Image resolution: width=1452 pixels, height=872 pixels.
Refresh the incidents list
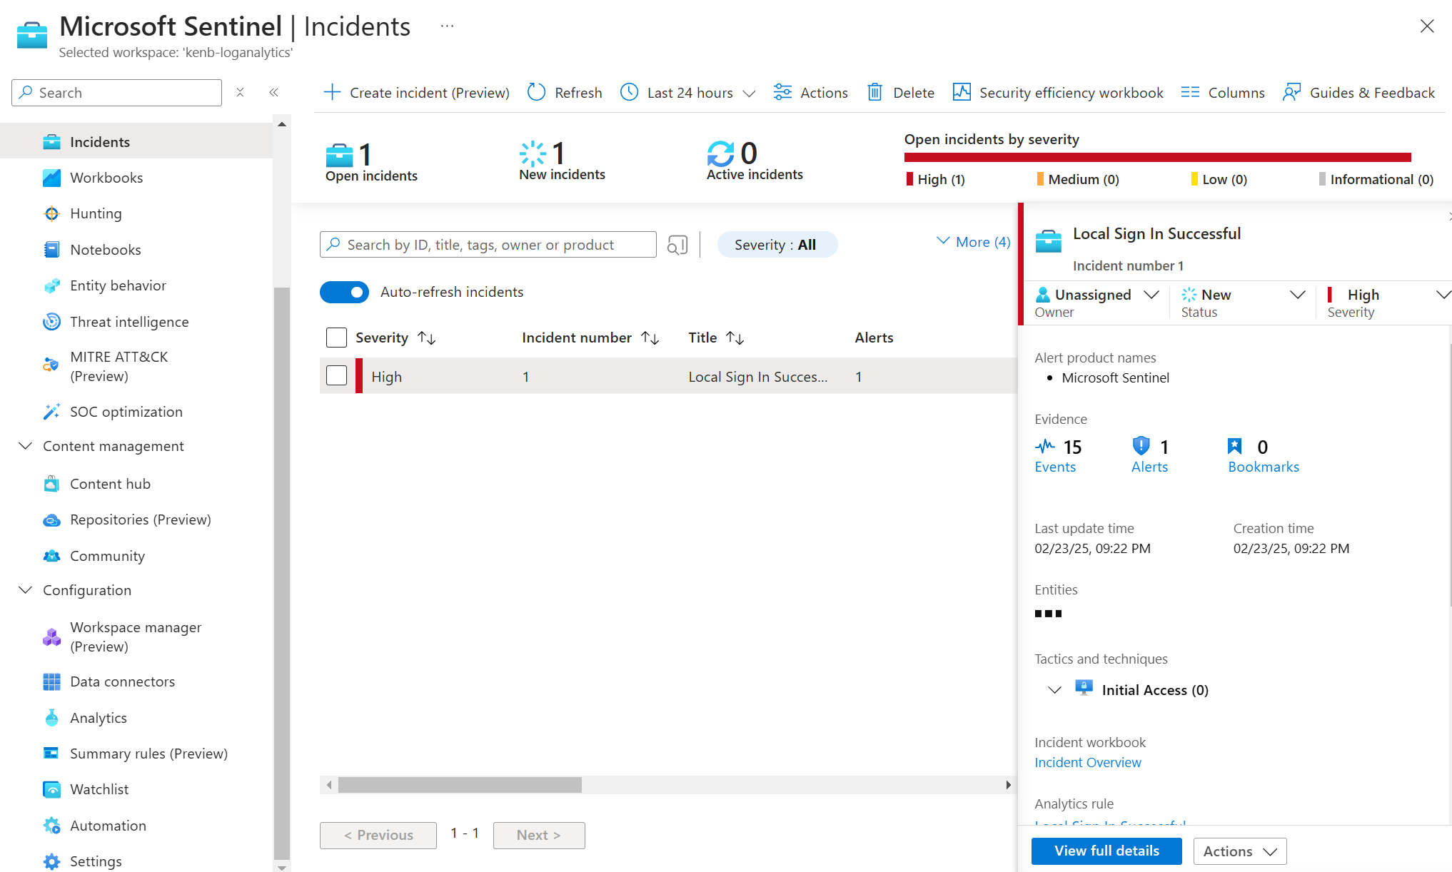pos(565,93)
